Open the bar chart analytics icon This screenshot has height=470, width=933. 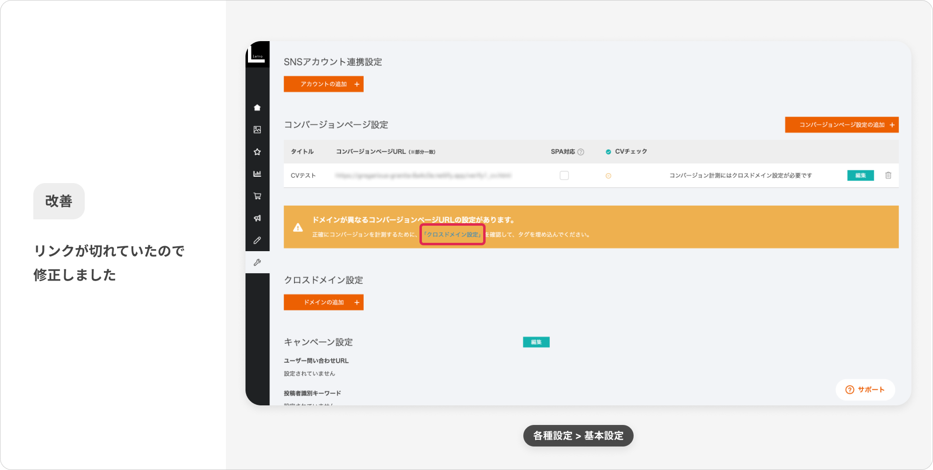coord(257,174)
